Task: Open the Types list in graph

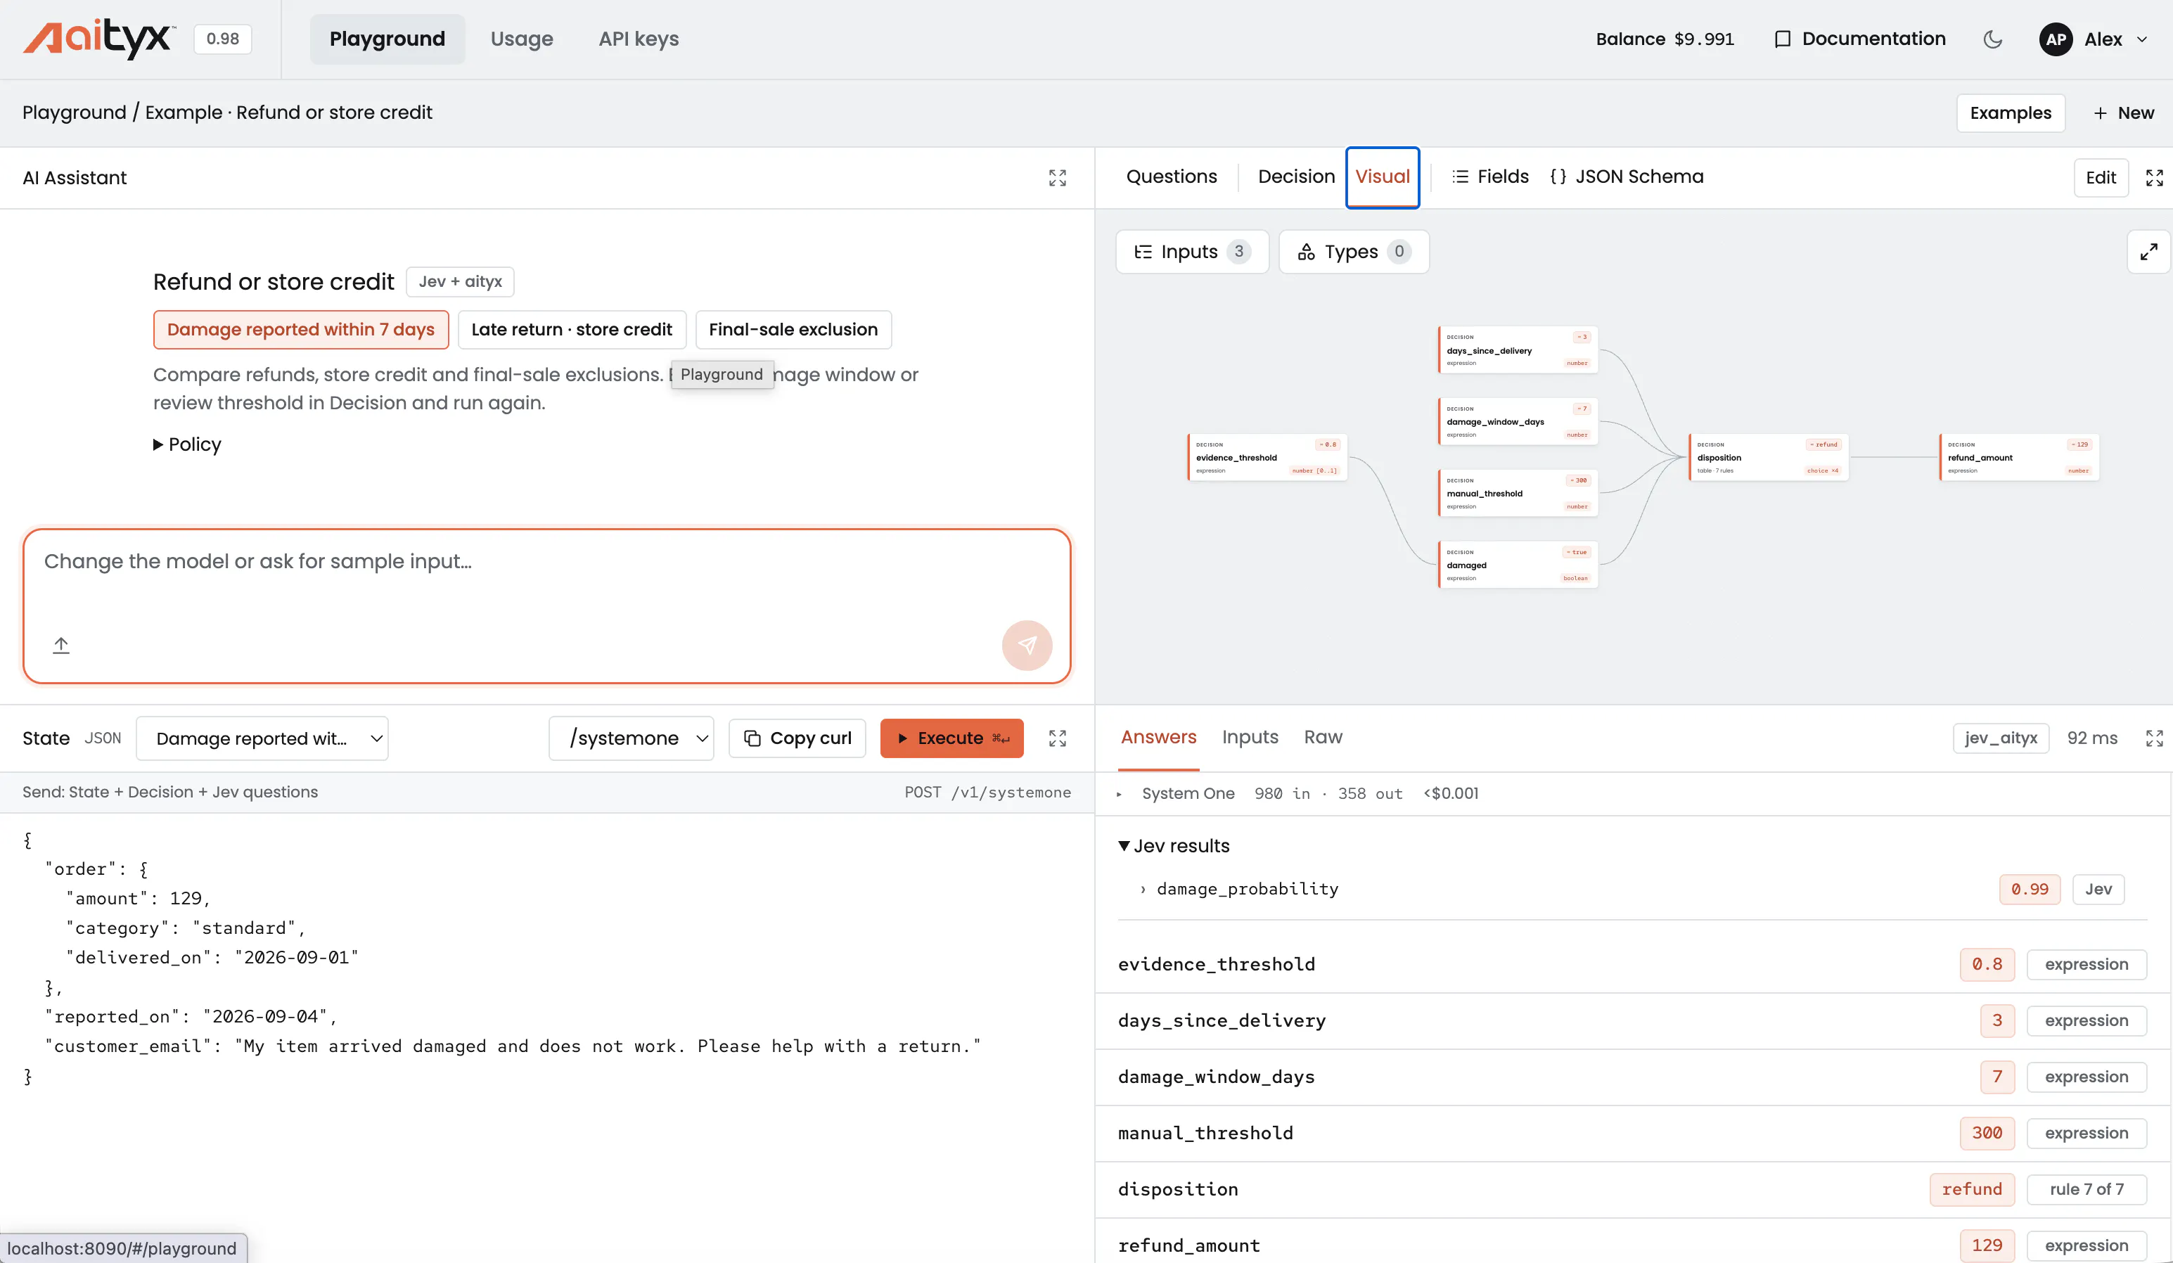Action: click(1354, 252)
